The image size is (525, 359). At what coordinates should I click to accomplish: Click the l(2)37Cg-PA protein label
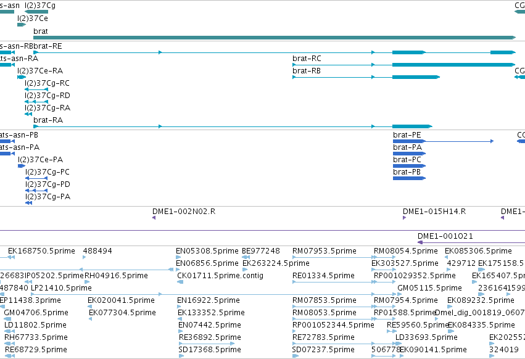pyautogui.click(x=48, y=197)
